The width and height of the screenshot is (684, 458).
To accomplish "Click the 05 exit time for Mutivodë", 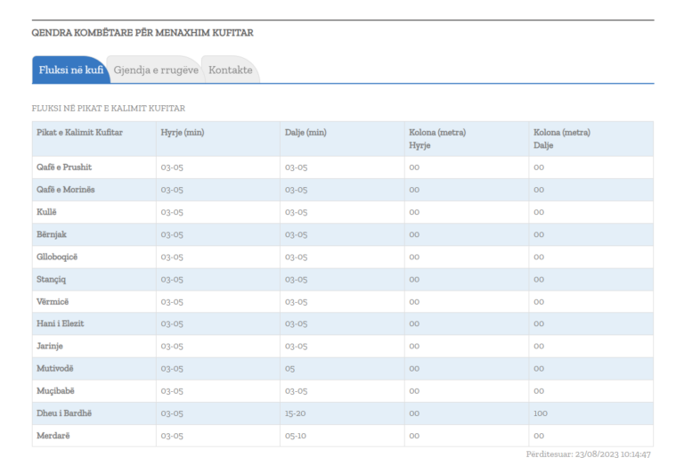I will 289,369.
